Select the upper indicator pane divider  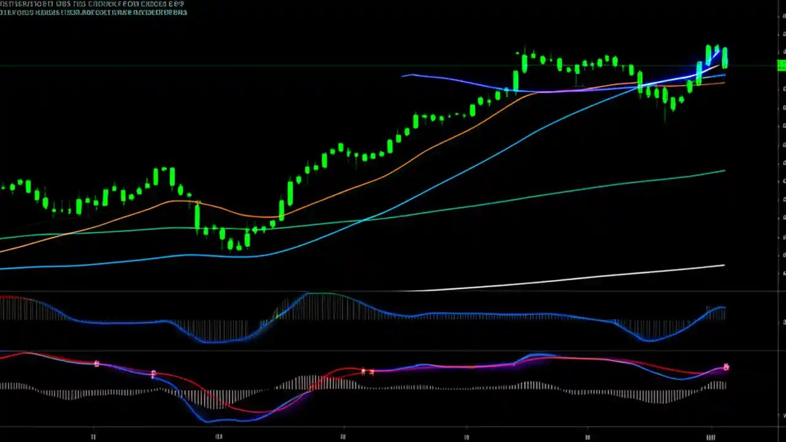(393, 291)
